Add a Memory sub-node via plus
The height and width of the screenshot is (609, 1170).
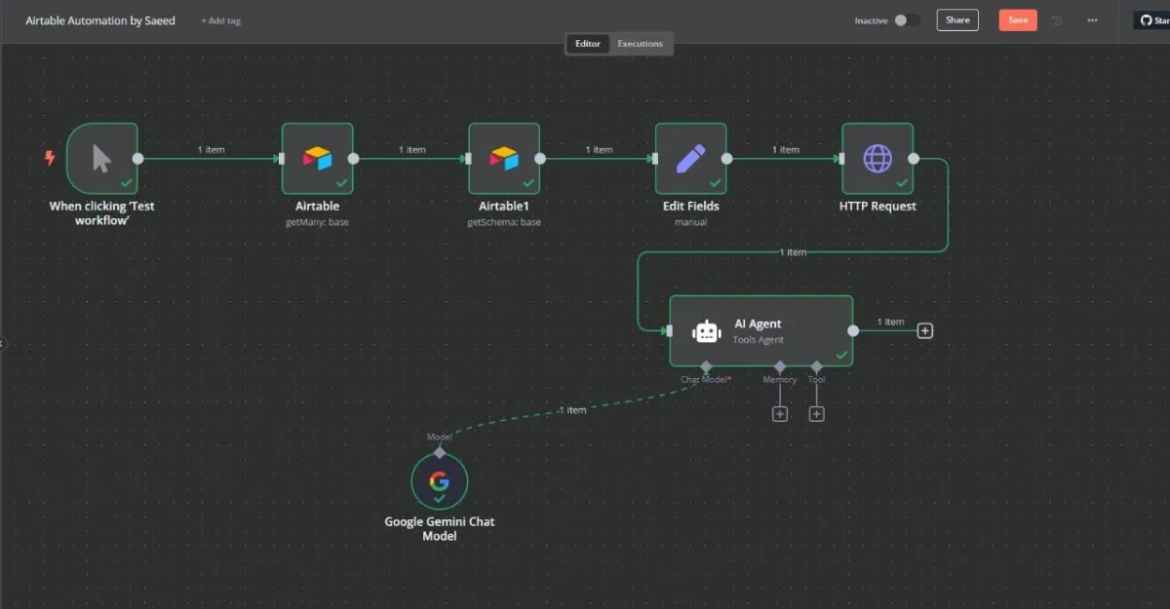pyautogui.click(x=780, y=413)
